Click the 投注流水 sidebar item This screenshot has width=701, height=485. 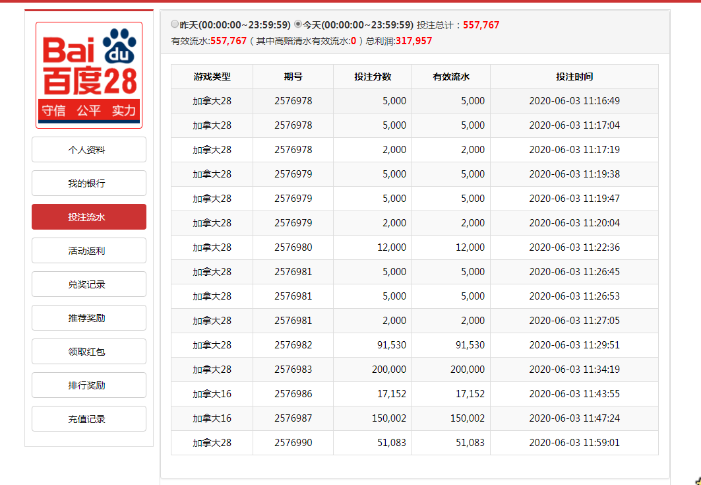click(x=89, y=217)
